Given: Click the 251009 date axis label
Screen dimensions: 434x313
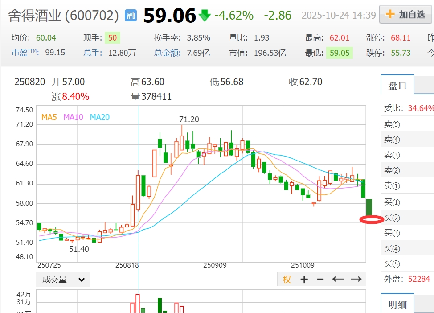Looking at the screenshot, I should tap(303, 265).
